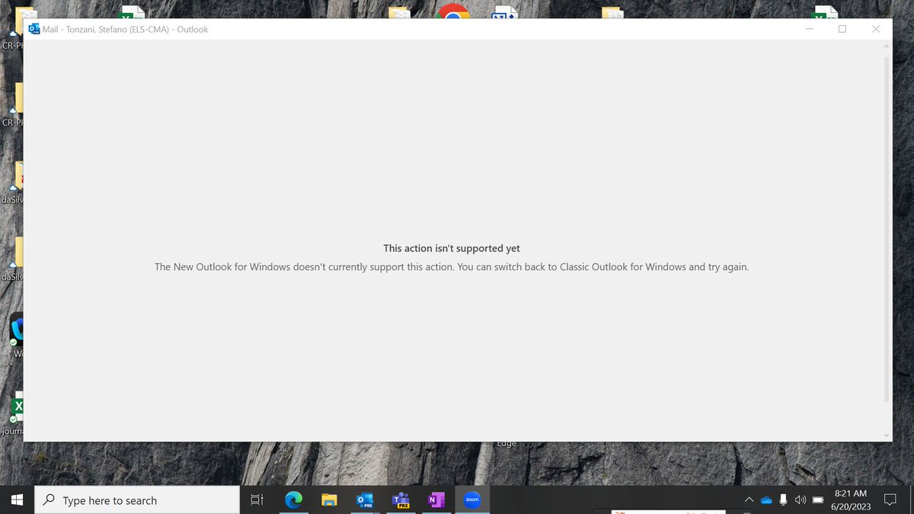
Task: Launch Microsoft Edge from the taskbar
Action: click(x=293, y=500)
